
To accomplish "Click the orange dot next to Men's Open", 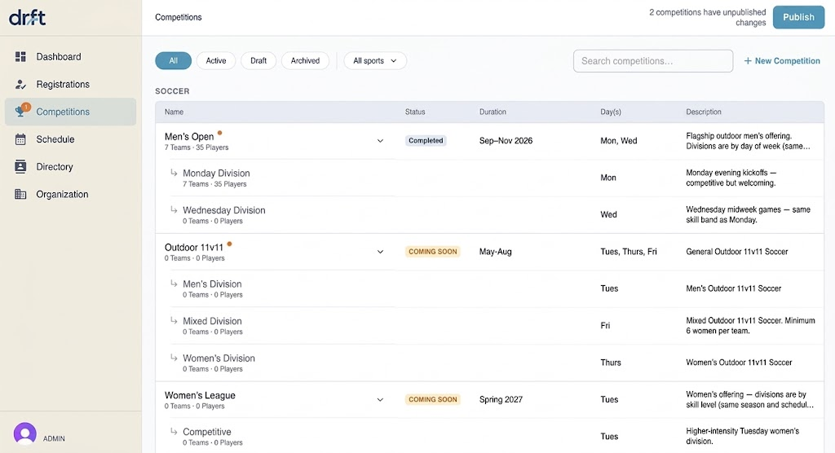I will 219,133.
